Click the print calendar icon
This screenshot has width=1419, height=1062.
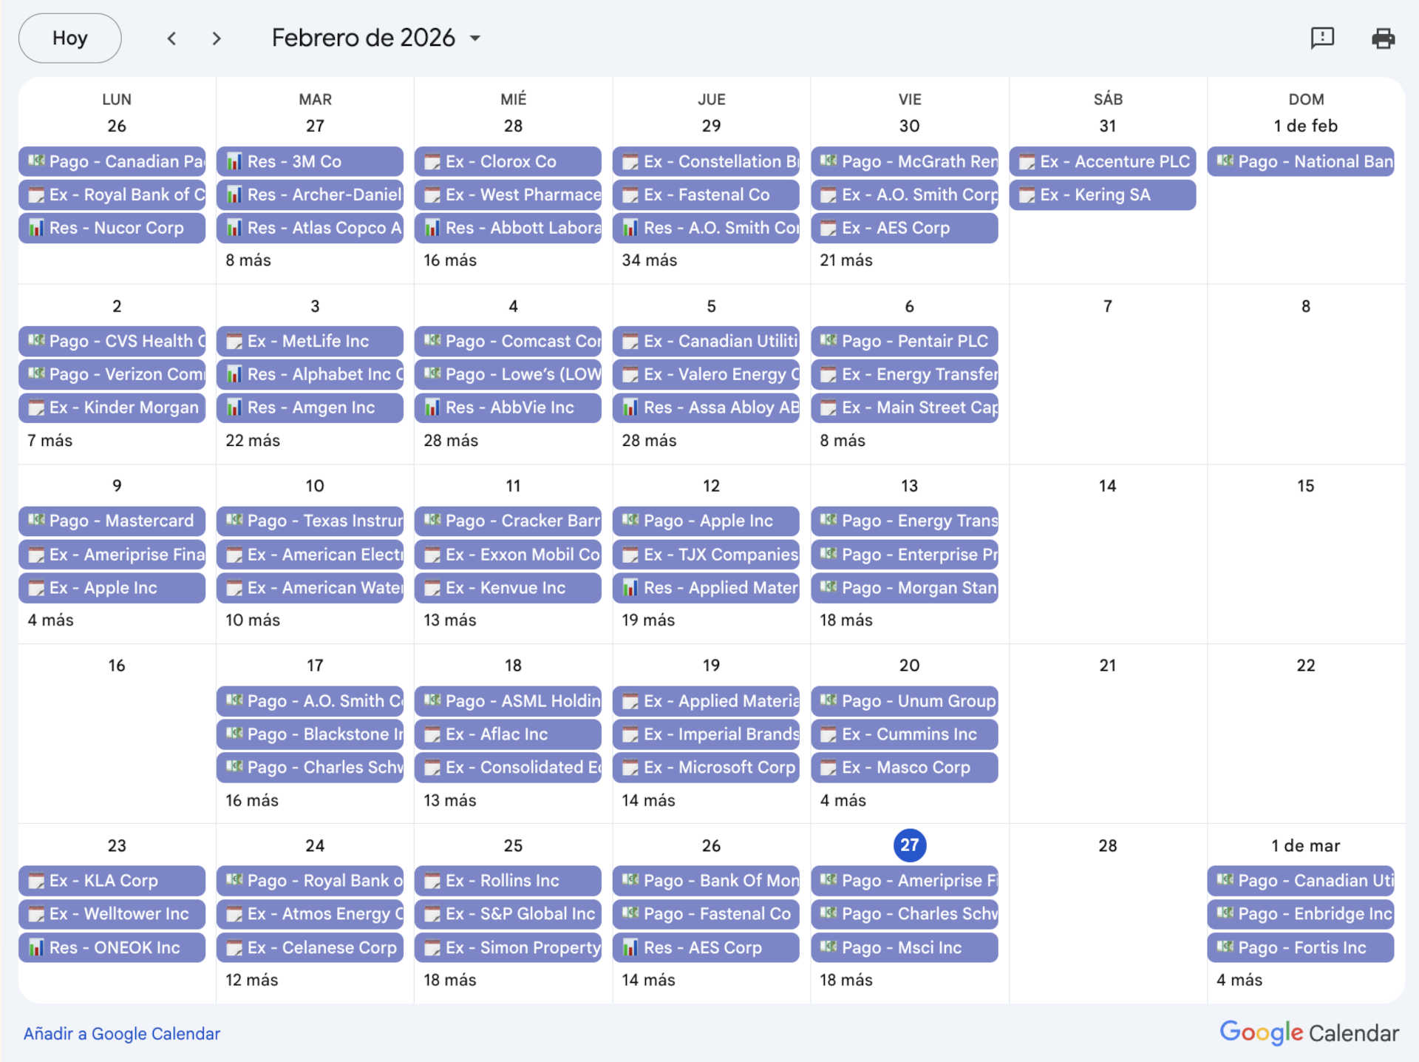[1383, 38]
